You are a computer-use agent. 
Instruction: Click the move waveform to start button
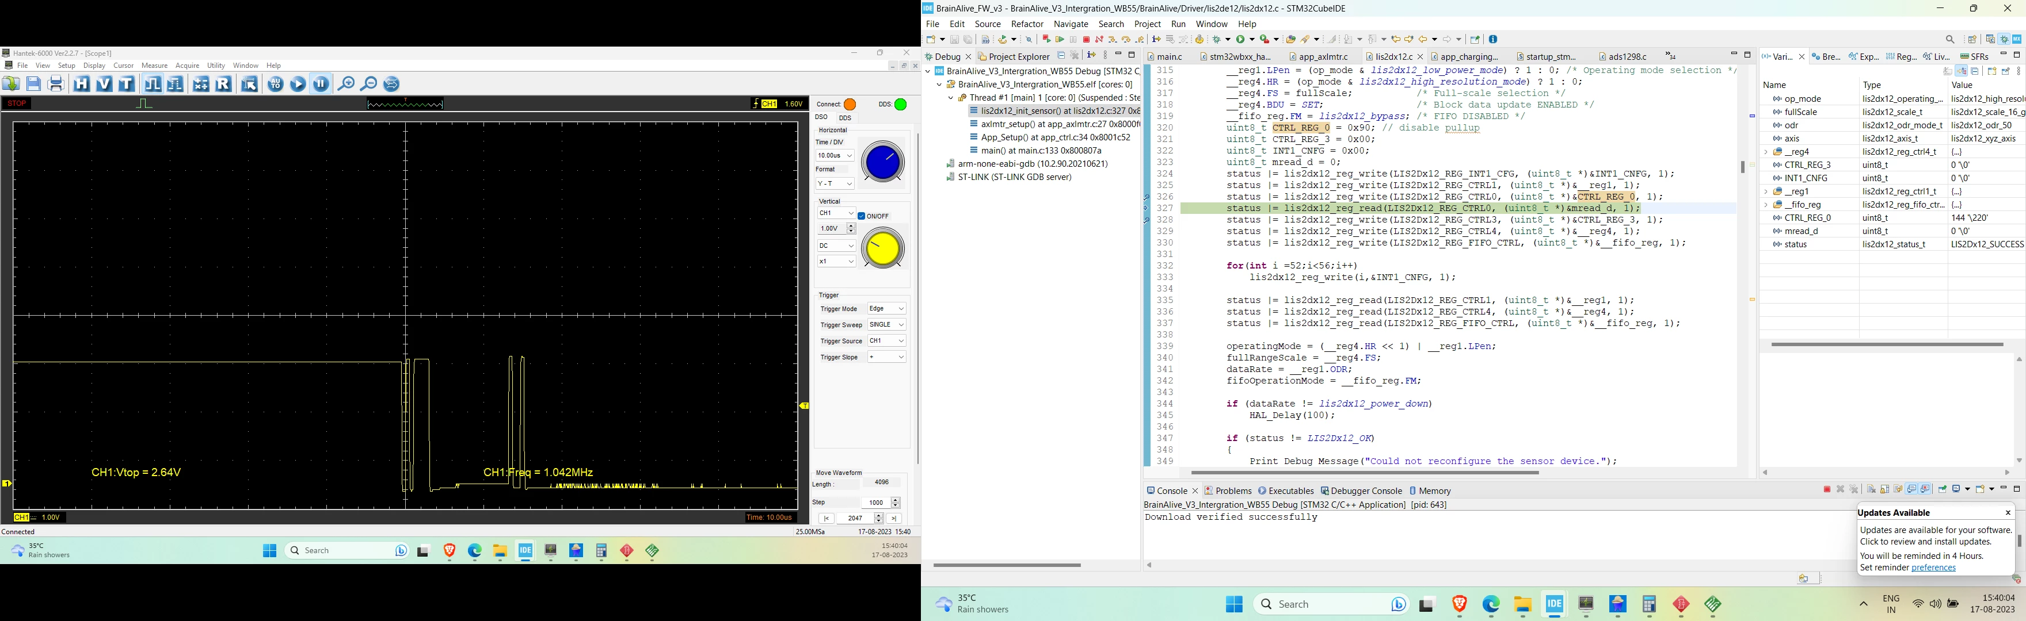coord(827,518)
